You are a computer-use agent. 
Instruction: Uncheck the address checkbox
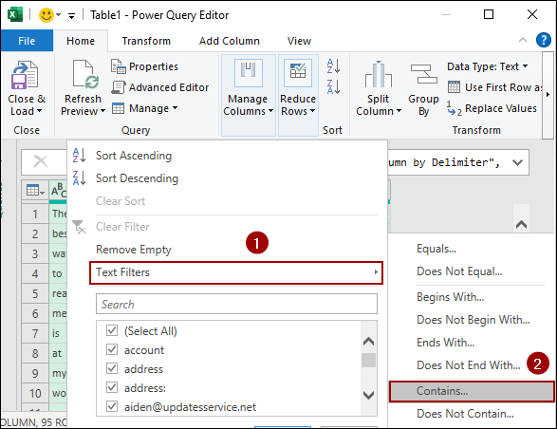(x=112, y=368)
